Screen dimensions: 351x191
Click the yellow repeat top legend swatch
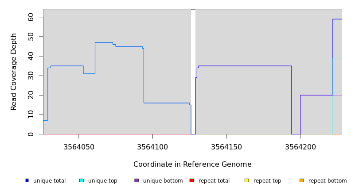pyautogui.click(x=246, y=180)
